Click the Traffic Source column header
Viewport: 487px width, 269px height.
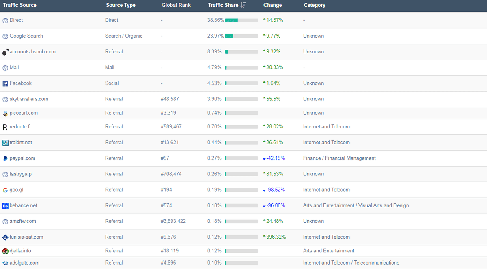(x=20, y=5)
